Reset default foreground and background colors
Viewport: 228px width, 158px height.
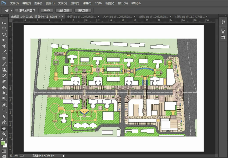tap(2, 139)
